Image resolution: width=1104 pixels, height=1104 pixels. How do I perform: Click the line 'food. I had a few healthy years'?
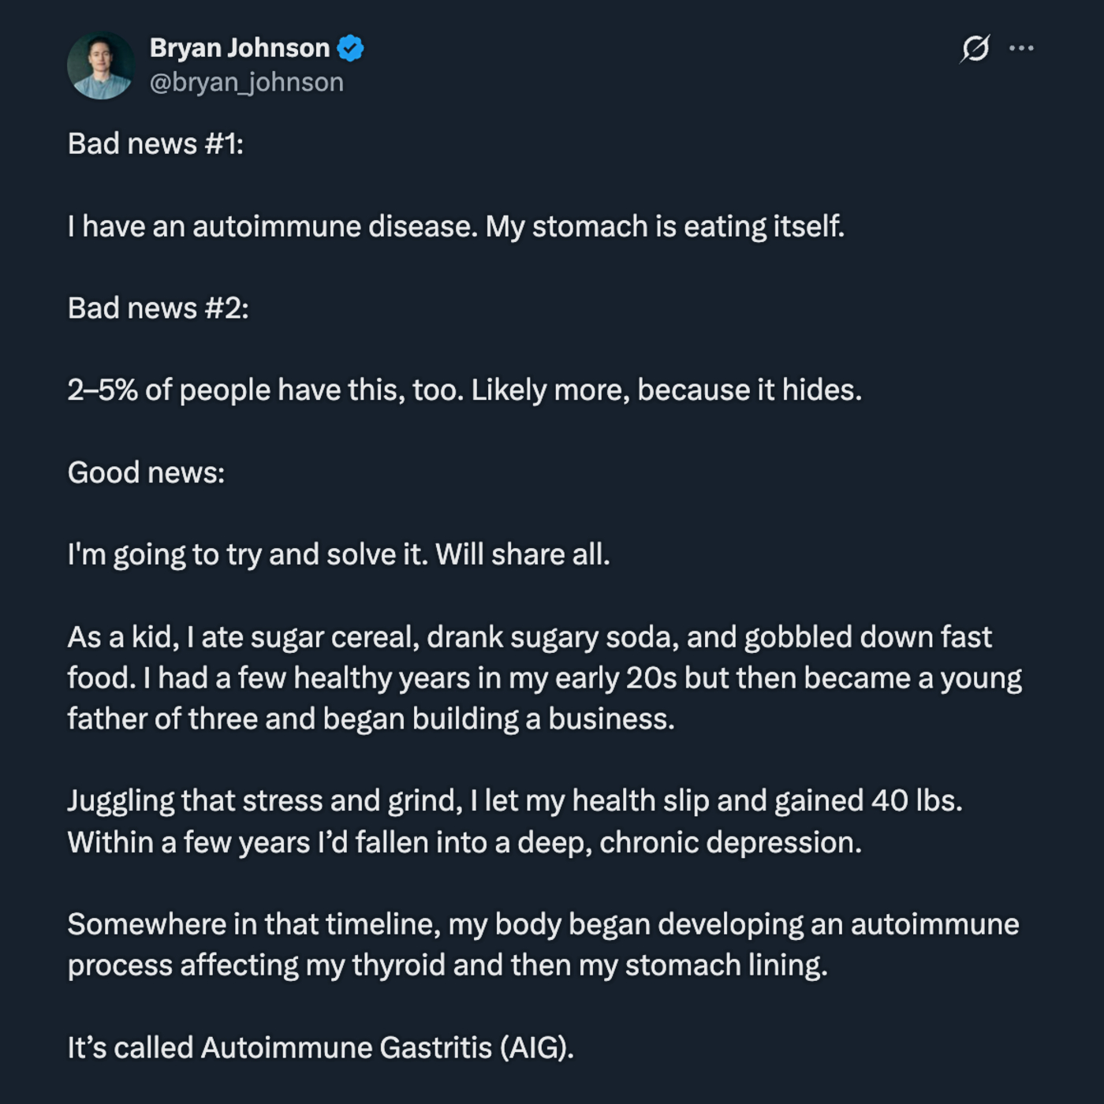[x=544, y=678]
